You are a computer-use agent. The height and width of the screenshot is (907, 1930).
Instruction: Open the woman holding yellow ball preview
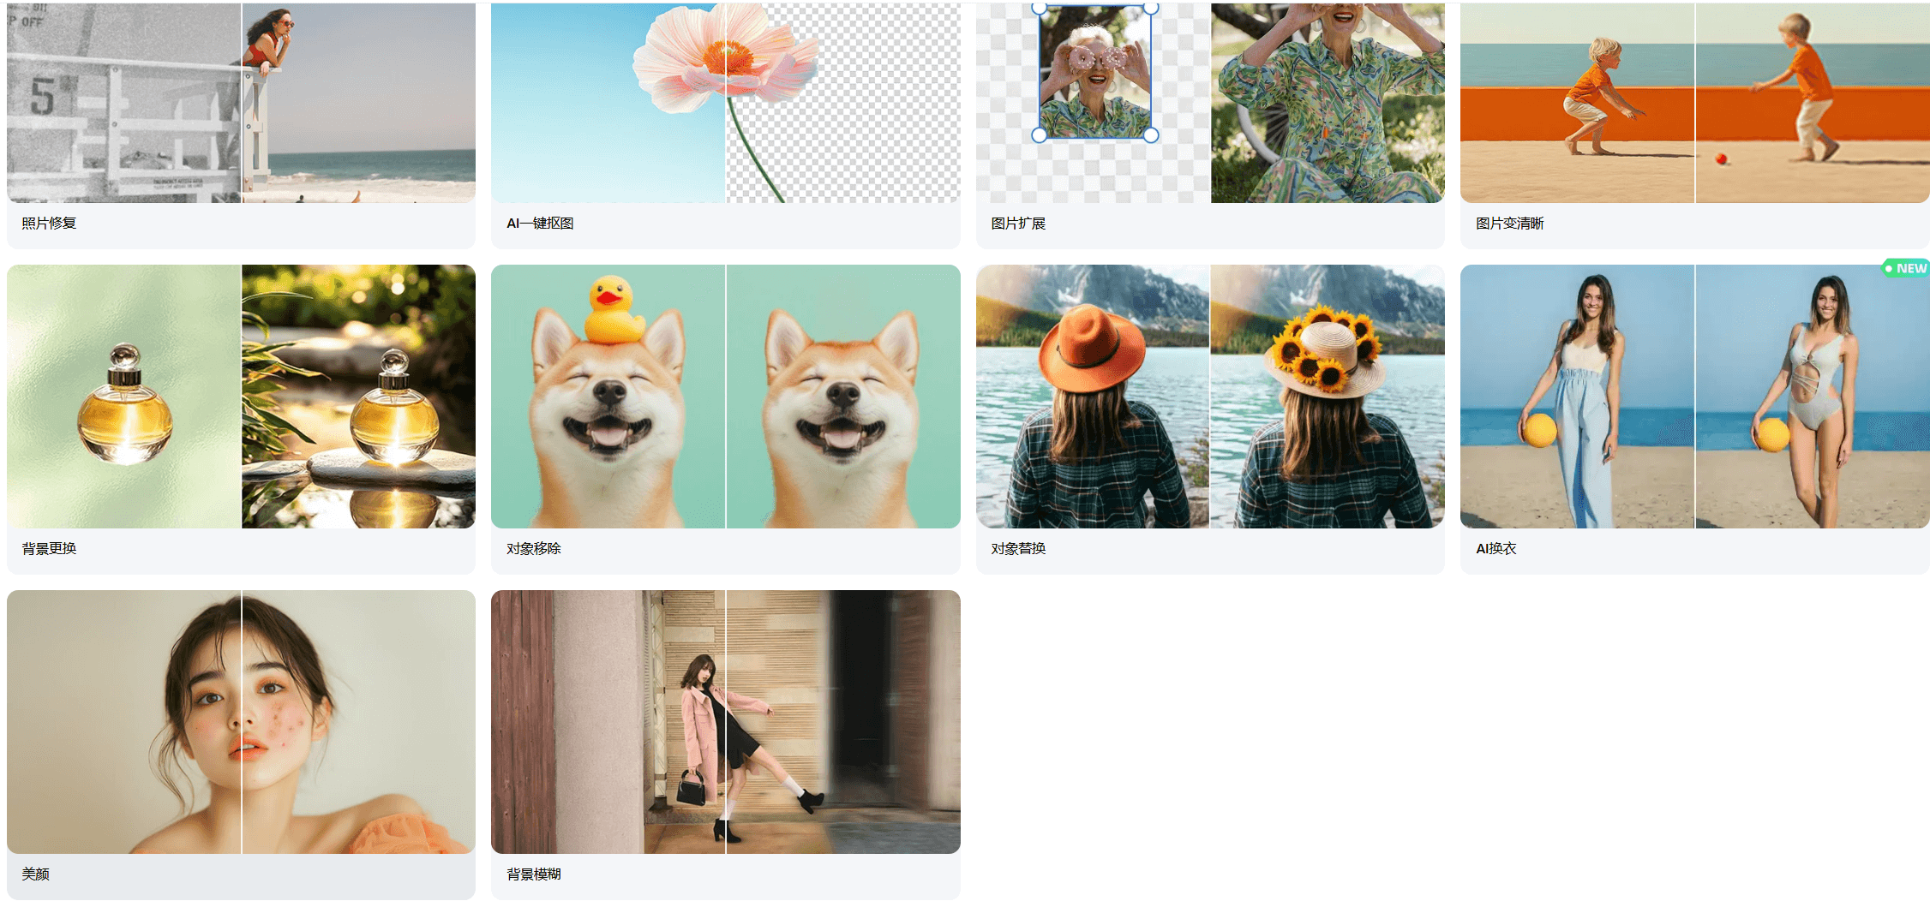1694,396
